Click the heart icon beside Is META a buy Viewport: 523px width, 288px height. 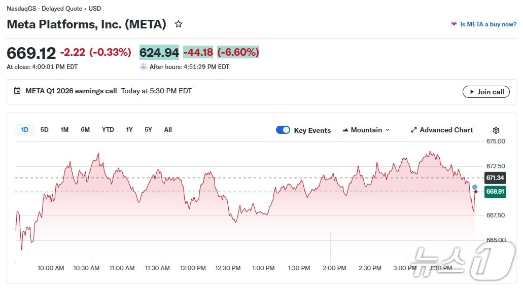(454, 24)
